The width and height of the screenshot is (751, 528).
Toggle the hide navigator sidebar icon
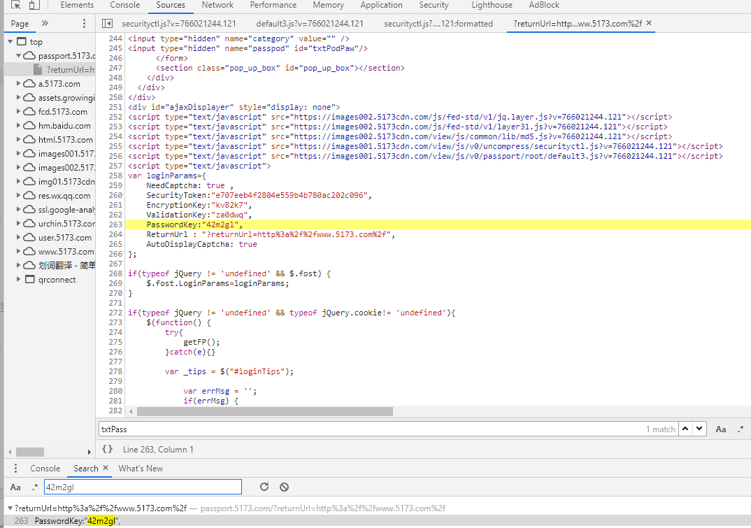coord(108,24)
